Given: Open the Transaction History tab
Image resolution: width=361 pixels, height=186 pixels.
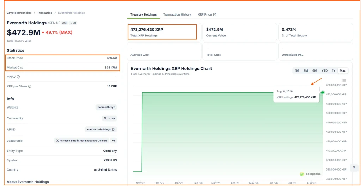Looking at the screenshot, I should click(x=177, y=14).
